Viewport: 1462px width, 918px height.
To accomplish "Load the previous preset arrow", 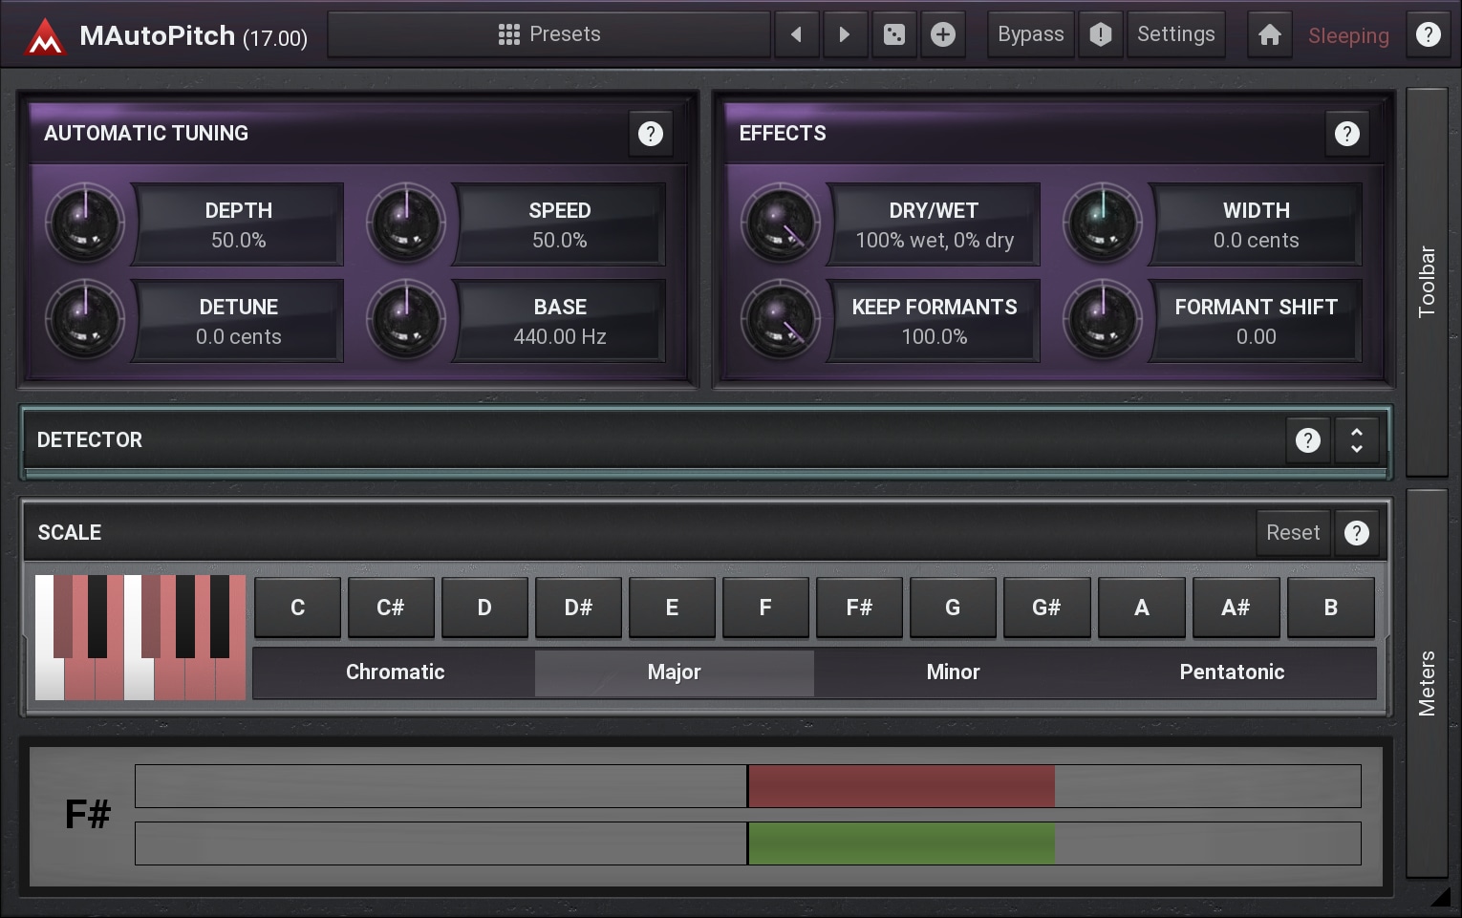I will [796, 35].
